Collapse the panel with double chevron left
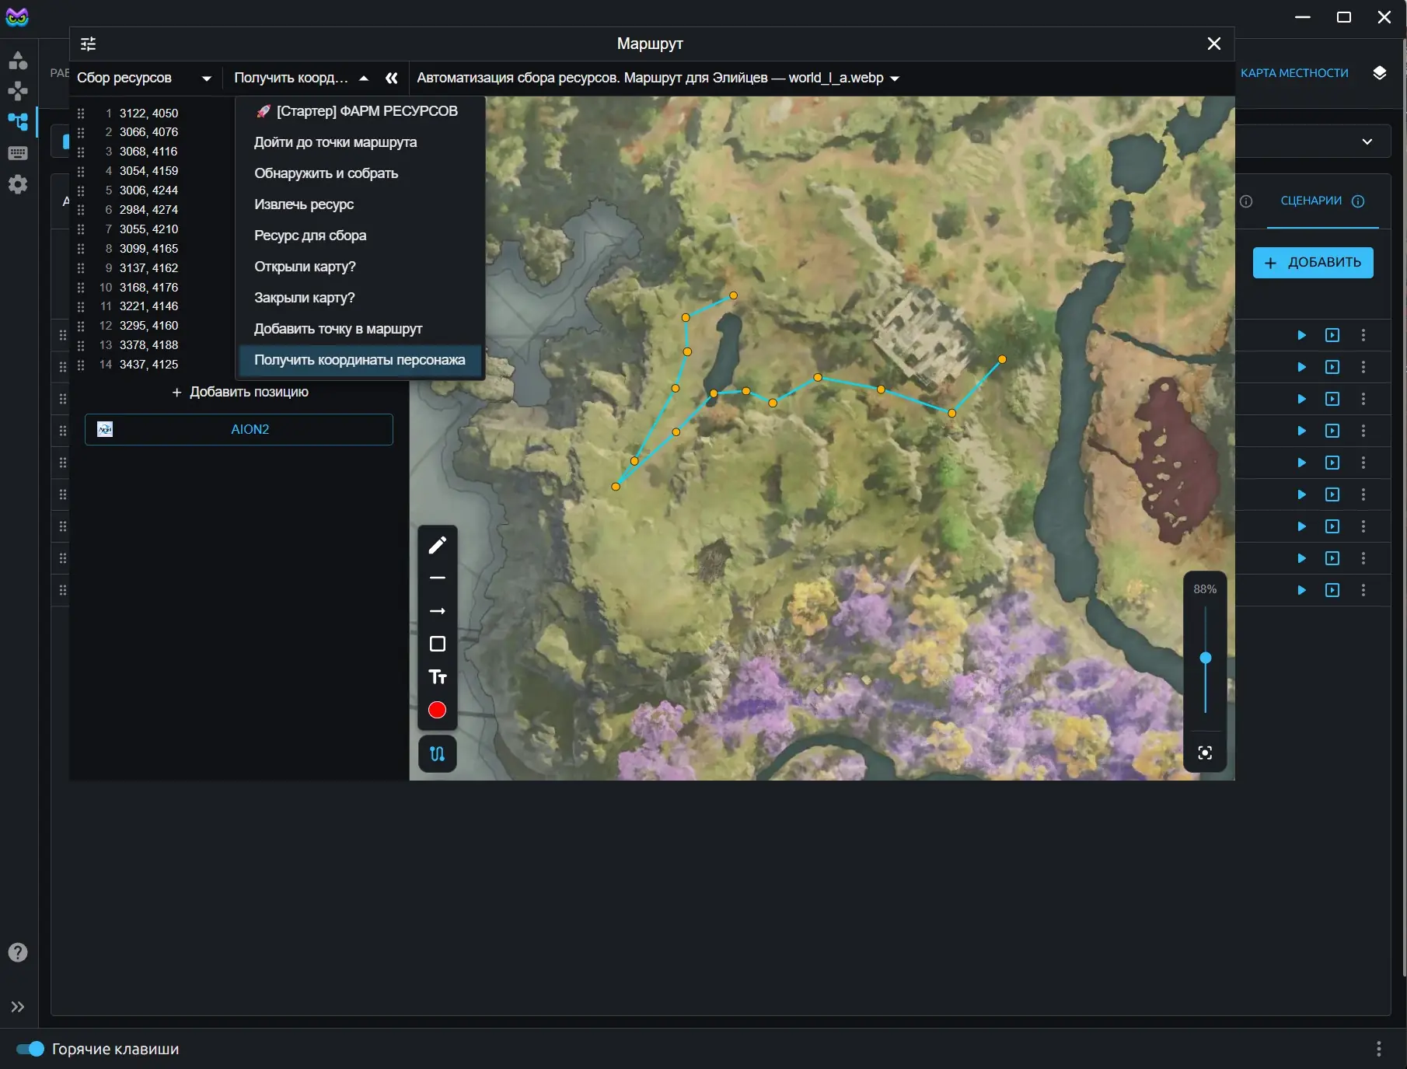Screen dimensions: 1407x1069 (392, 78)
